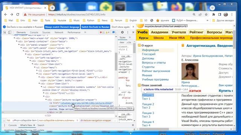Click the not-secure warning icon
Viewport: 241px width, 135px height.
click(25, 15)
